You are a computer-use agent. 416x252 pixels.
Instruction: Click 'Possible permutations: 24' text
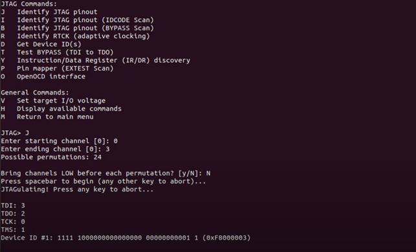click(51, 157)
